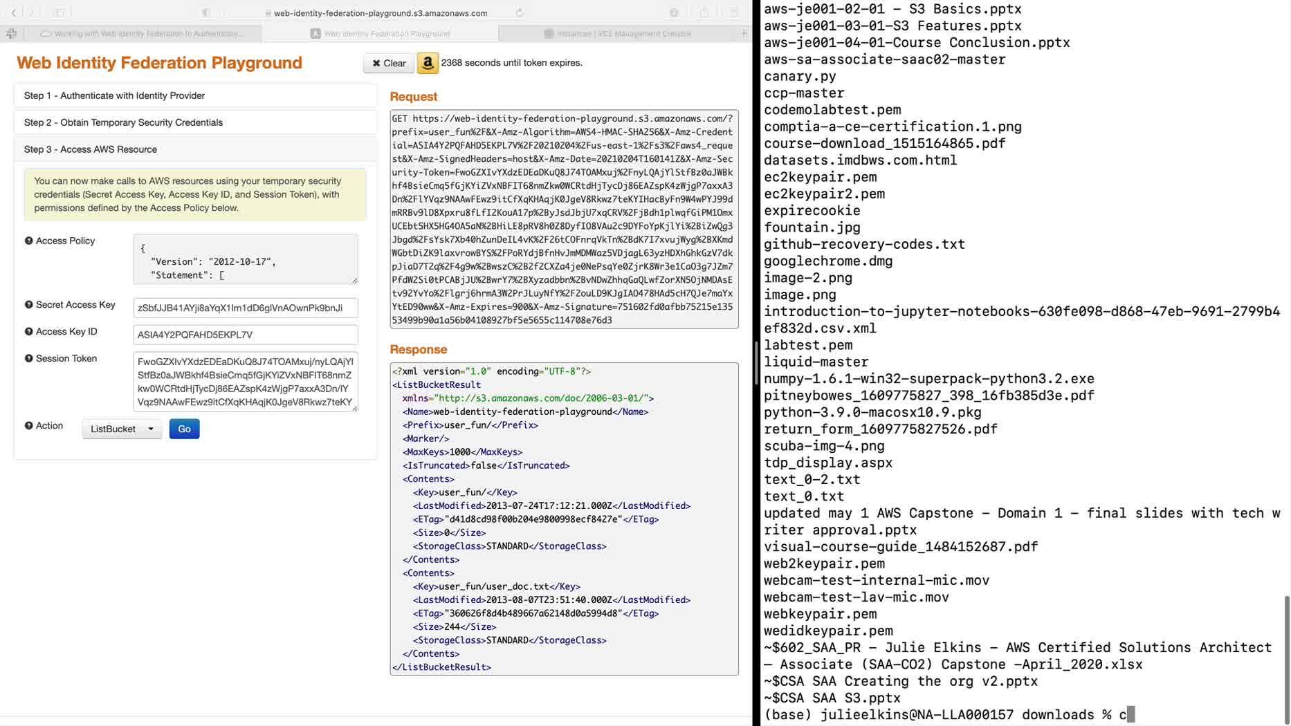Go forward in Safari history
Viewport: 1291px width, 726px height.
(31, 12)
